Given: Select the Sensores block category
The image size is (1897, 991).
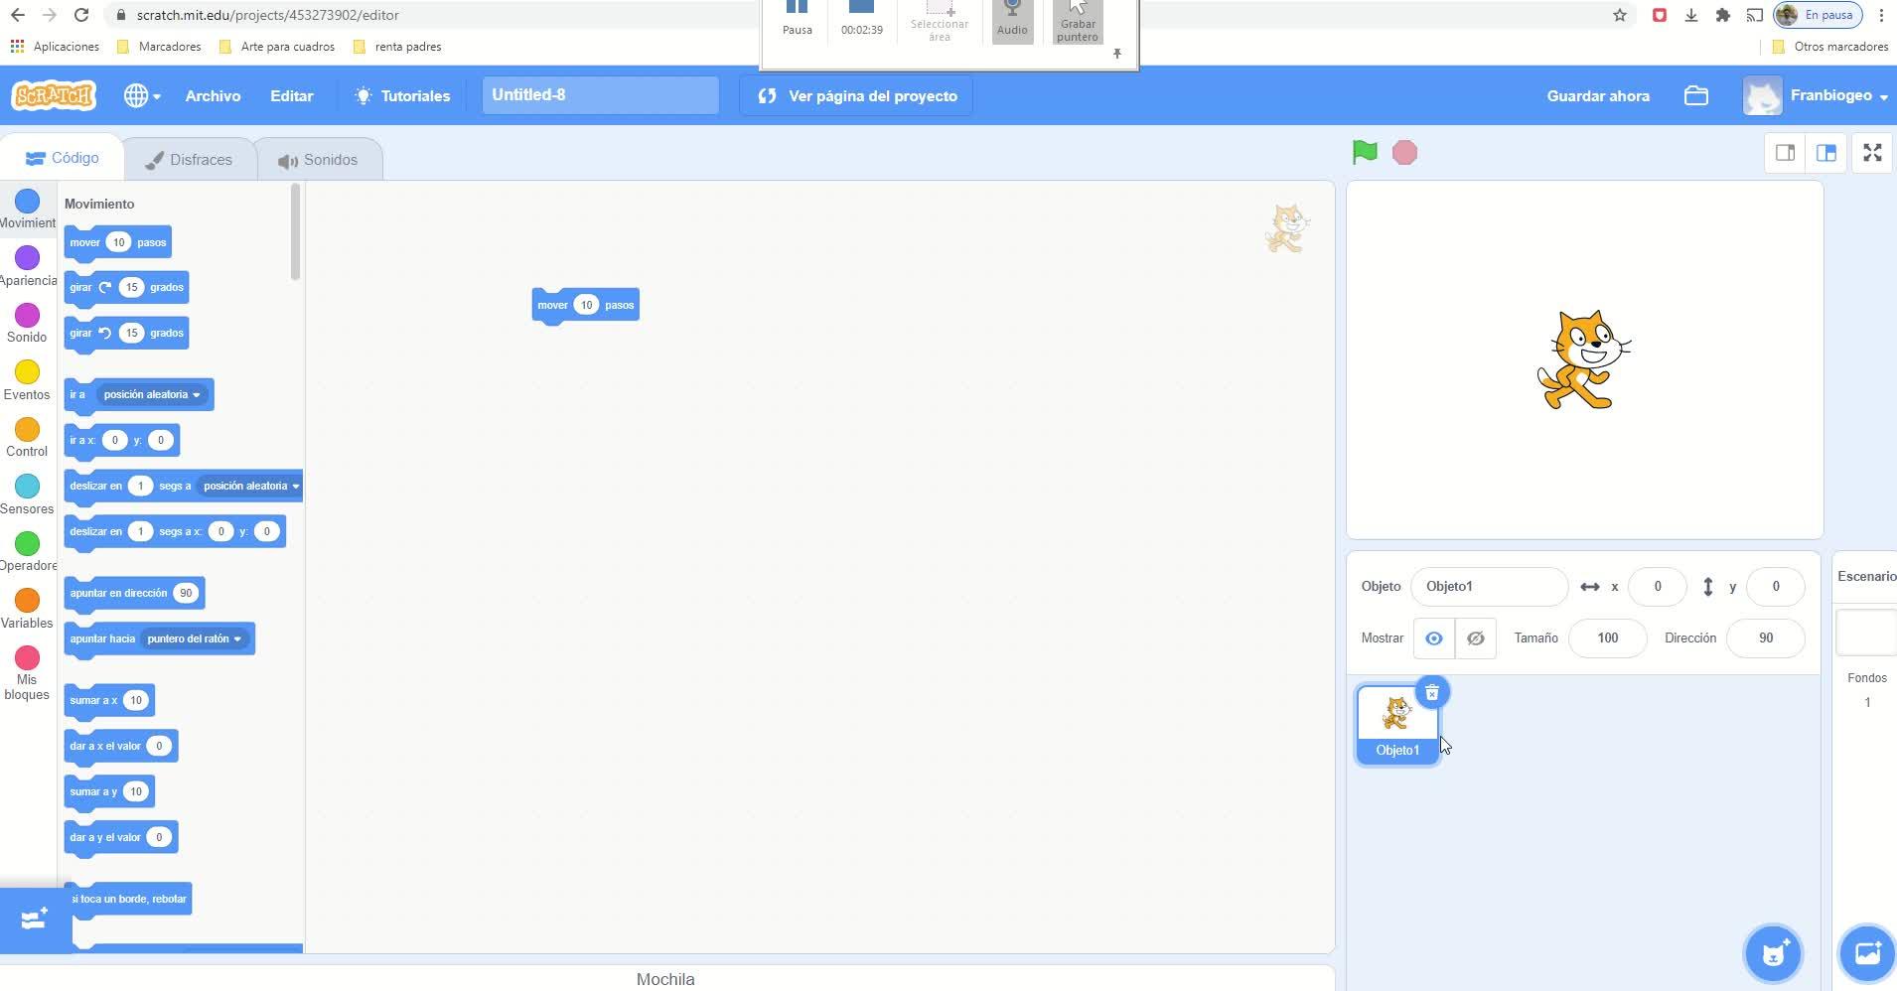Looking at the screenshot, I should [x=28, y=495].
